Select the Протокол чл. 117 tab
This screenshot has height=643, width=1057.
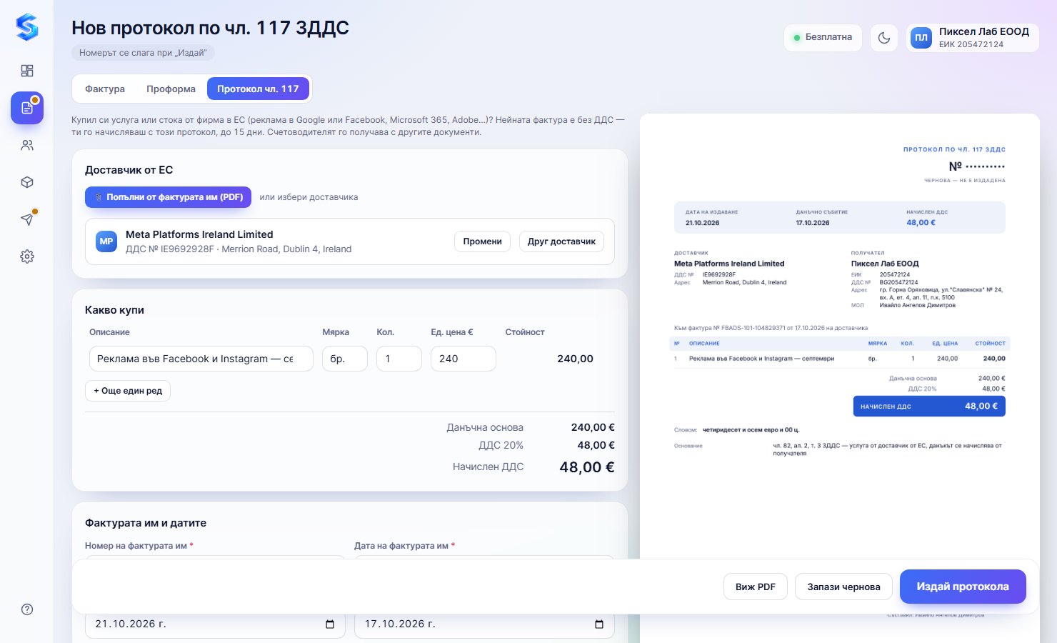point(258,89)
